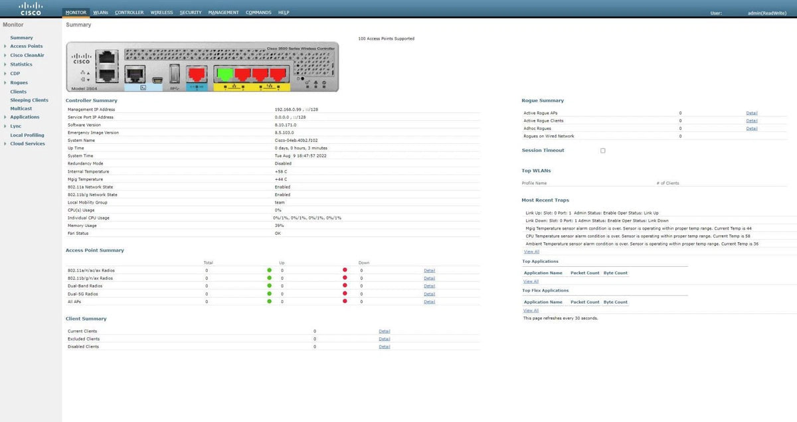Click the Memory Usage value 39%

[279, 226]
